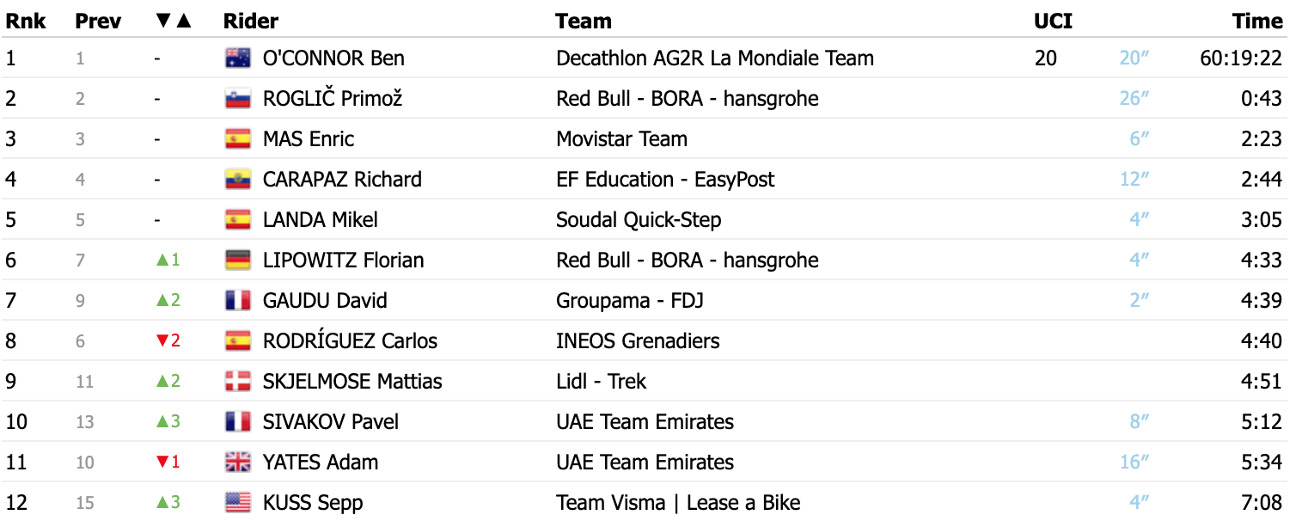
Task: Open rider page for O'CONNOR Ben
Action: tap(333, 58)
